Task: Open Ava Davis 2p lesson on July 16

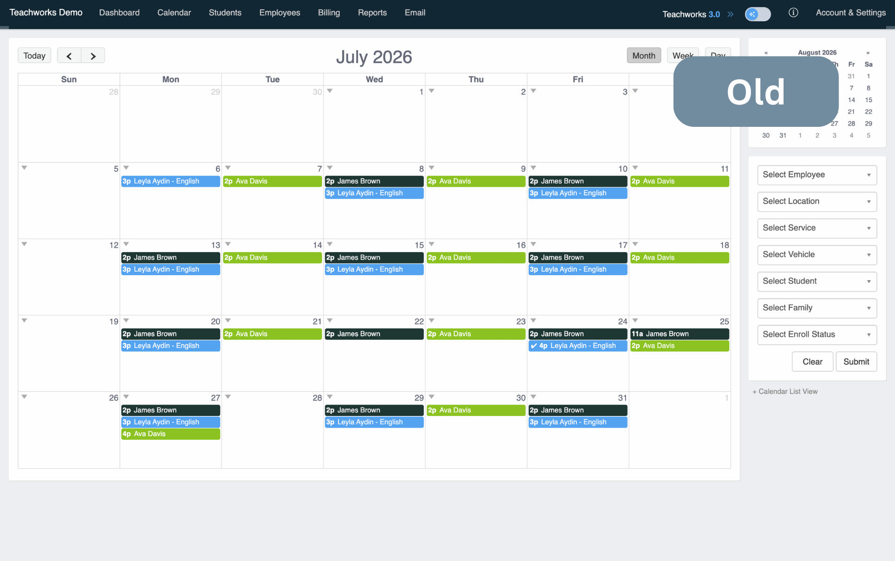Action: click(x=476, y=258)
